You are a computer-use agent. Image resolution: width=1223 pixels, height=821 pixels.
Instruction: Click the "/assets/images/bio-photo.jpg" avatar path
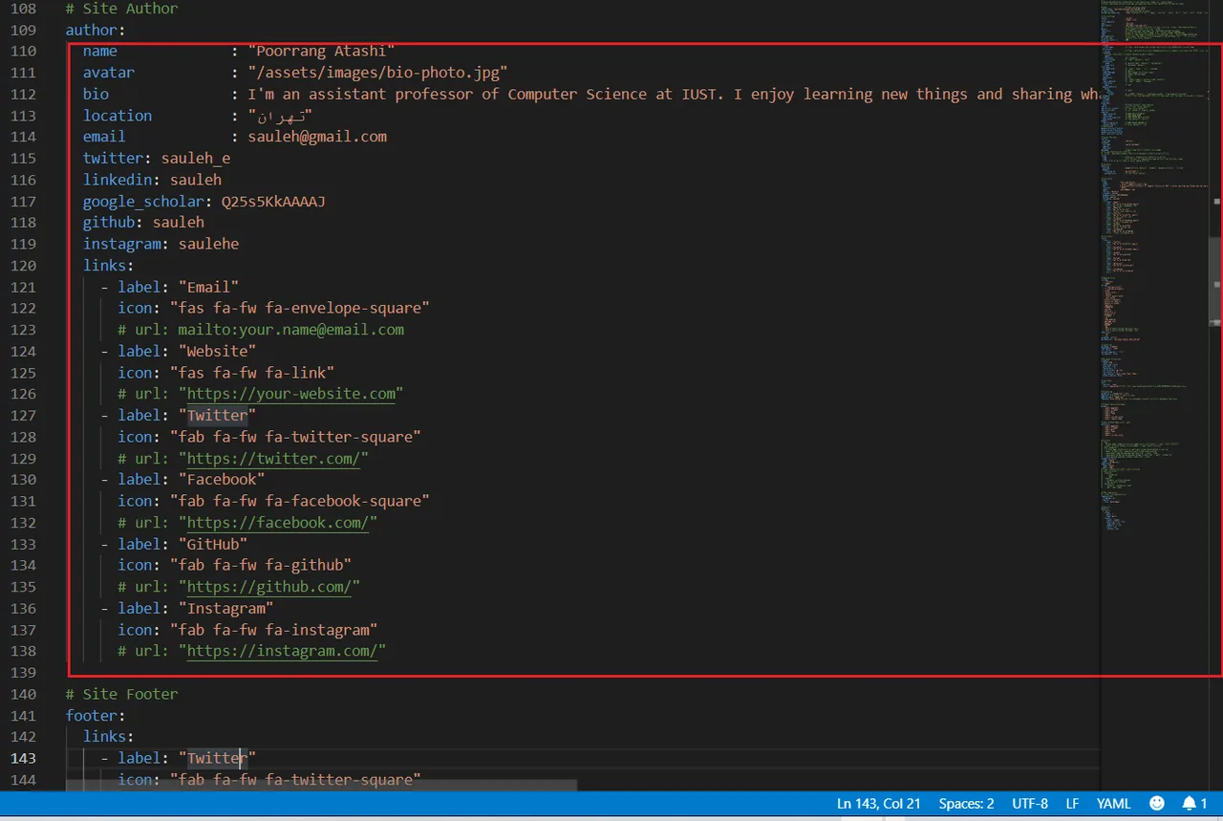pos(377,73)
